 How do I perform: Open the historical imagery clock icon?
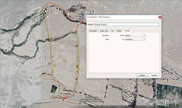click(x=19, y=107)
